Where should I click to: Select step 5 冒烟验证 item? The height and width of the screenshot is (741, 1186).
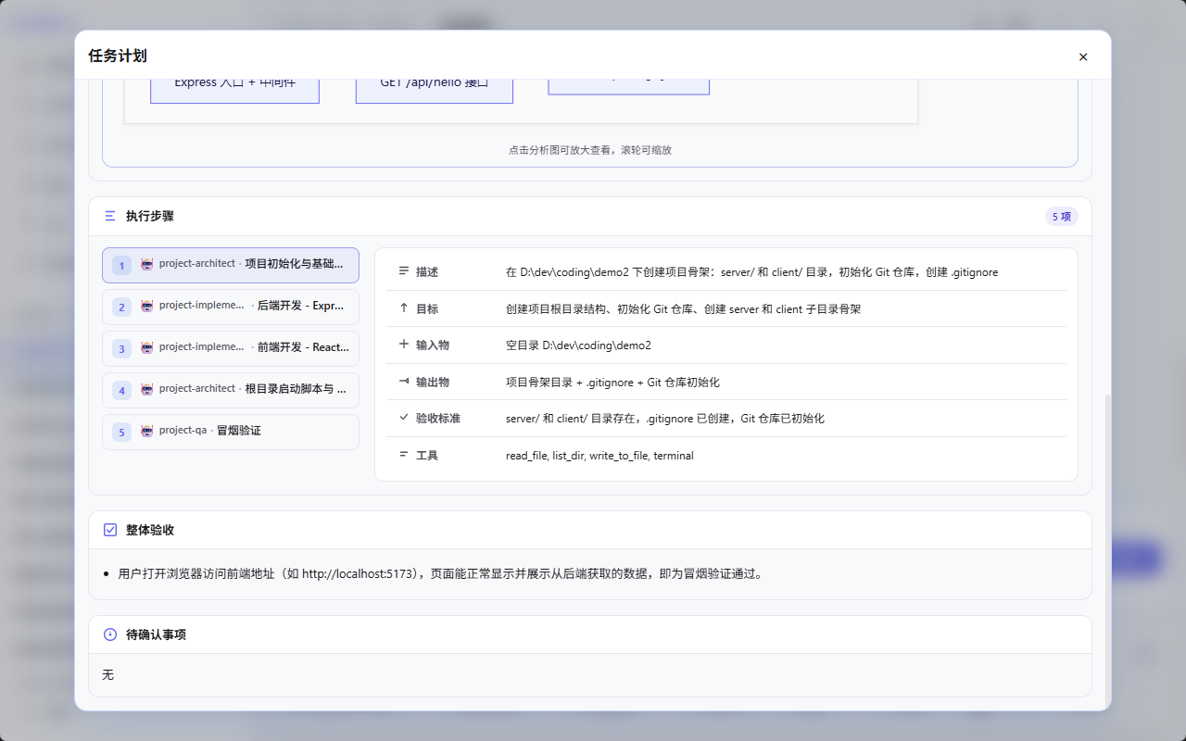coord(231,432)
